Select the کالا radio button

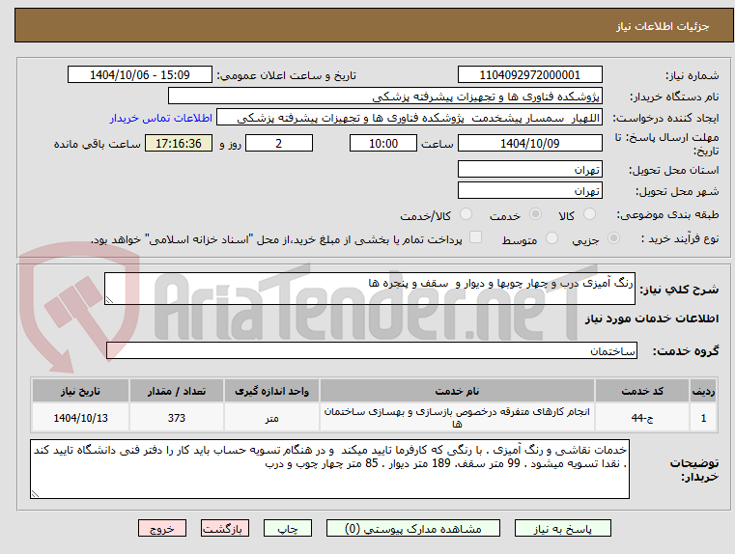589,214
